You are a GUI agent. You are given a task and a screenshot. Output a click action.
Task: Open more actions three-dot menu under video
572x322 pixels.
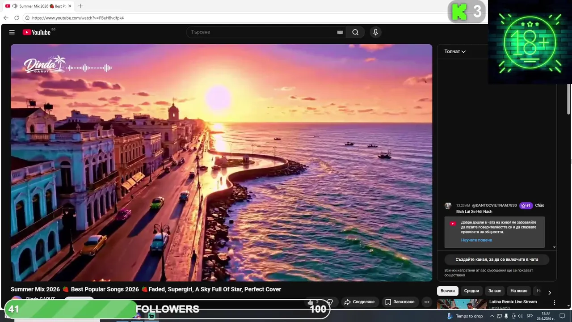427,302
